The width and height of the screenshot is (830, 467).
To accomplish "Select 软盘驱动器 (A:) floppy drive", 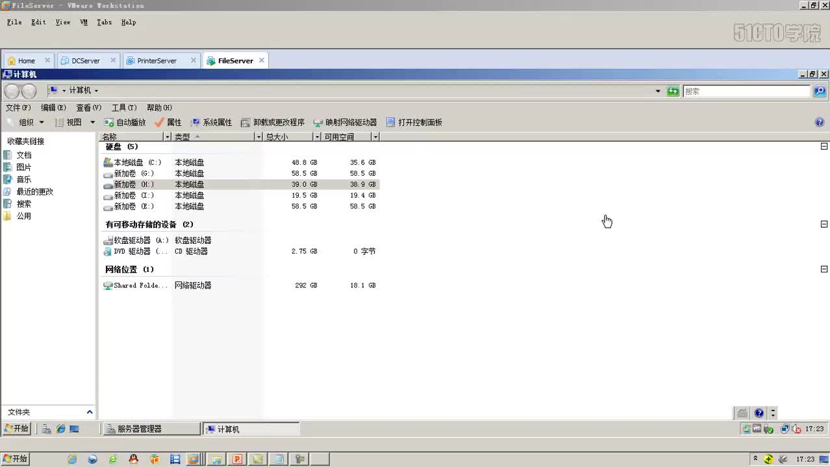I will point(136,241).
